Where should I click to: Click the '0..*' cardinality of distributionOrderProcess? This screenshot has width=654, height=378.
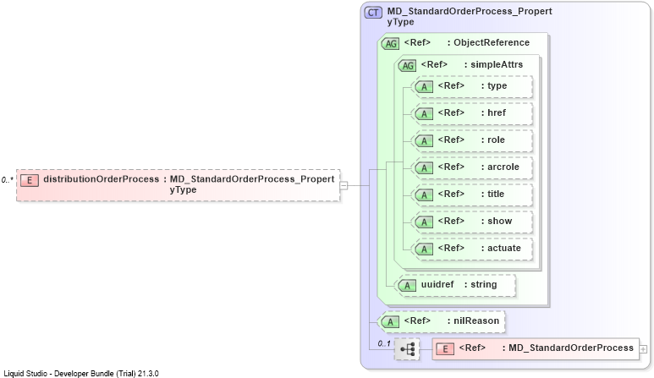(x=7, y=180)
